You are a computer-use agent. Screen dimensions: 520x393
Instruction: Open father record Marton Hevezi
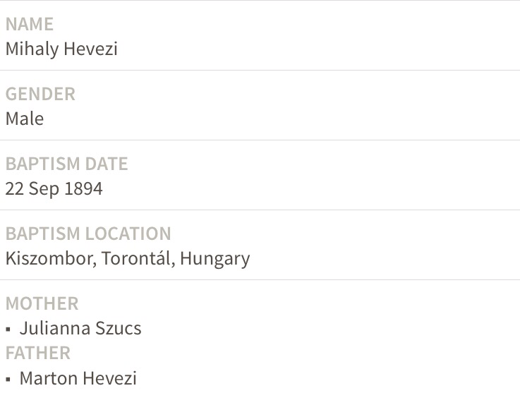click(x=78, y=379)
